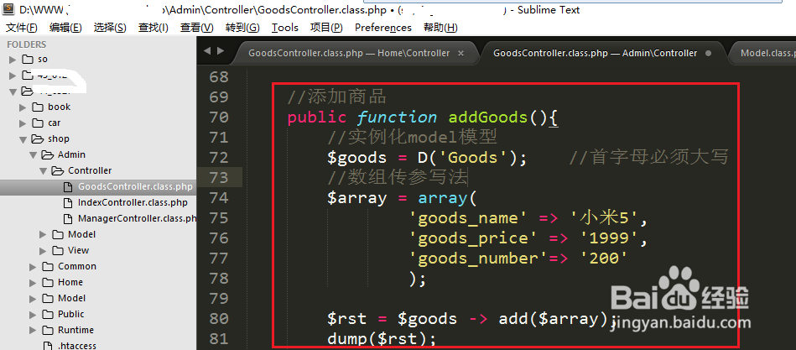Click the View folder icon
Screen dimensions: 796x350
(x=59, y=250)
